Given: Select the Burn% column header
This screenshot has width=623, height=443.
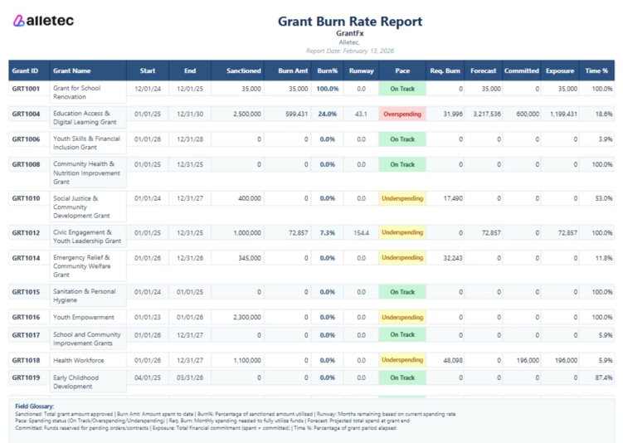Looking at the screenshot, I should pyautogui.click(x=328, y=71).
